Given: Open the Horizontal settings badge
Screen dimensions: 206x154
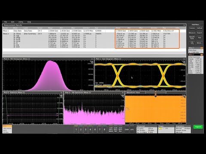Looking at the screenshot, I should 147,129.
